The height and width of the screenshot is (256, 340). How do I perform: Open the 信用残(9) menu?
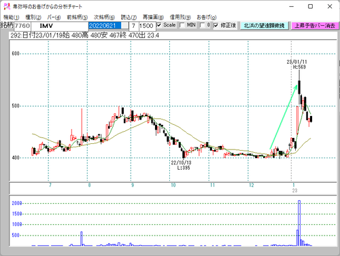[180, 17]
